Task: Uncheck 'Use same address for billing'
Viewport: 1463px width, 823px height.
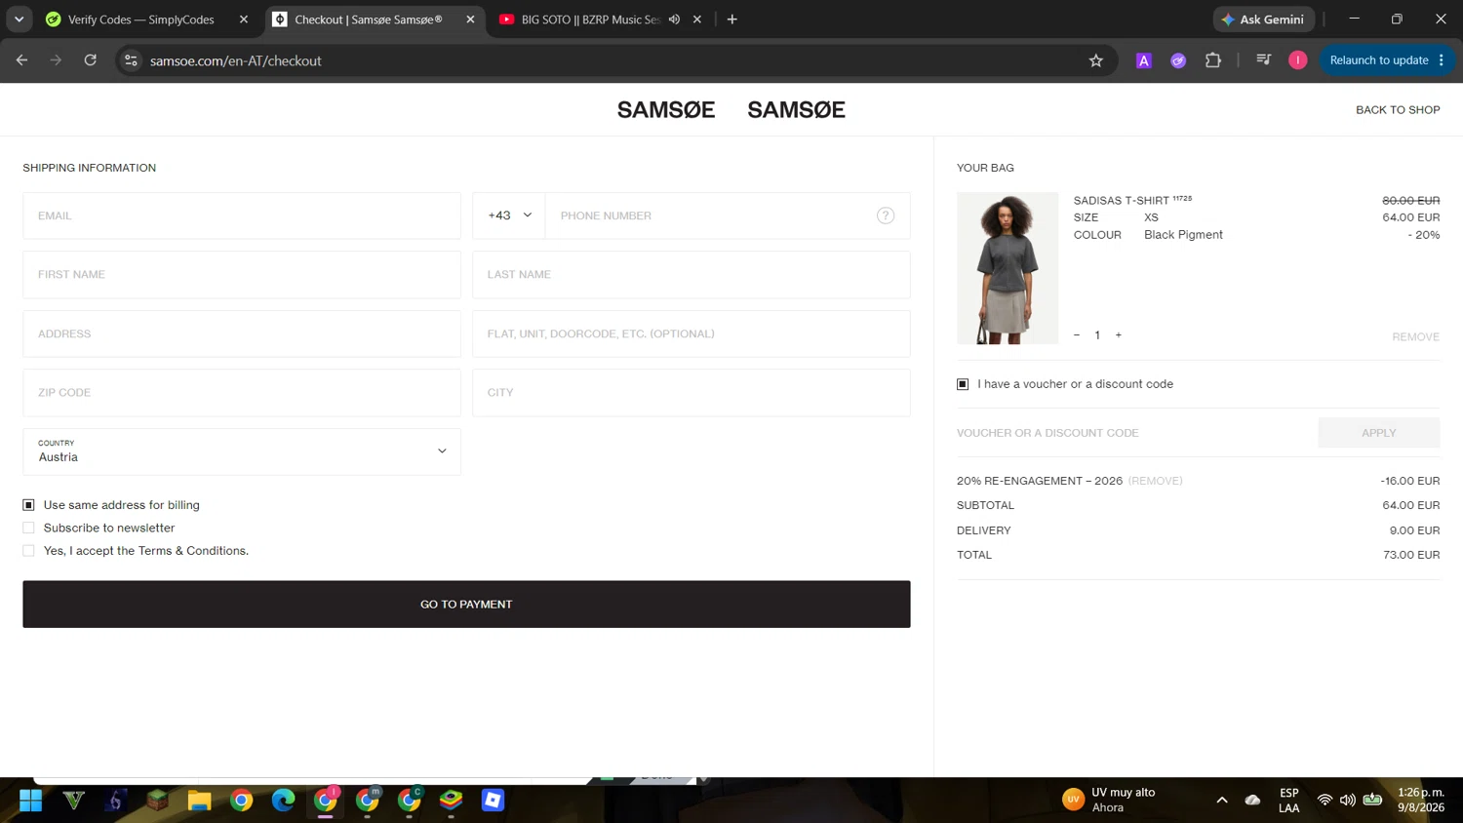Action: (28, 505)
